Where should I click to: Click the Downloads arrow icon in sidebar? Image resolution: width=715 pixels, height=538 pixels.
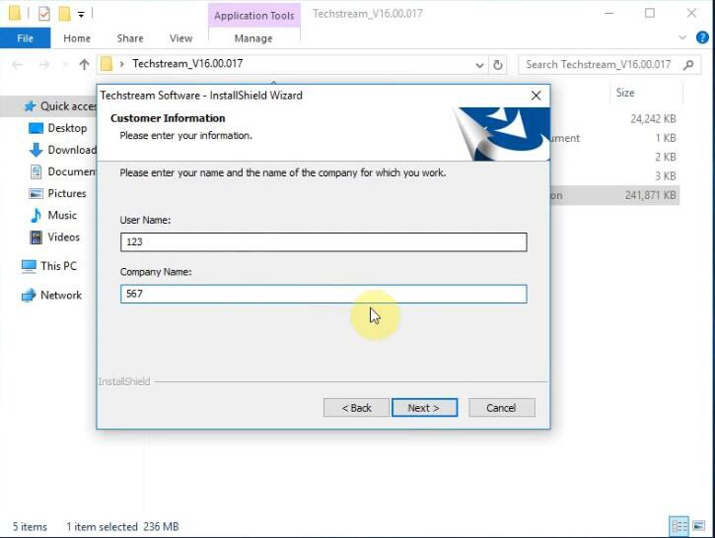(36, 150)
